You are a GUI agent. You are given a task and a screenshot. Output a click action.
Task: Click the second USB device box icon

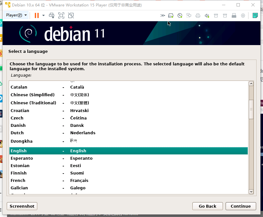[225, 15]
